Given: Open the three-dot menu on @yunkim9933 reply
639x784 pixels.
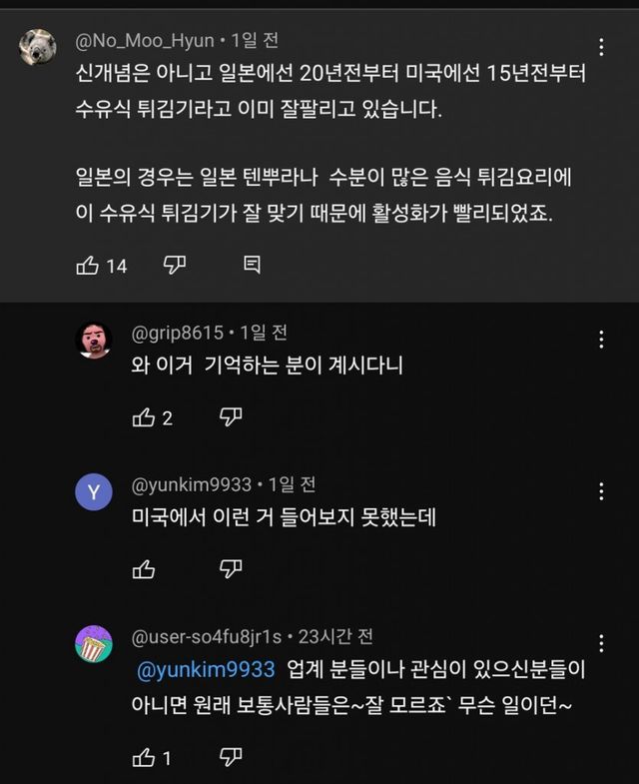Looking at the screenshot, I should (x=601, y=491).
